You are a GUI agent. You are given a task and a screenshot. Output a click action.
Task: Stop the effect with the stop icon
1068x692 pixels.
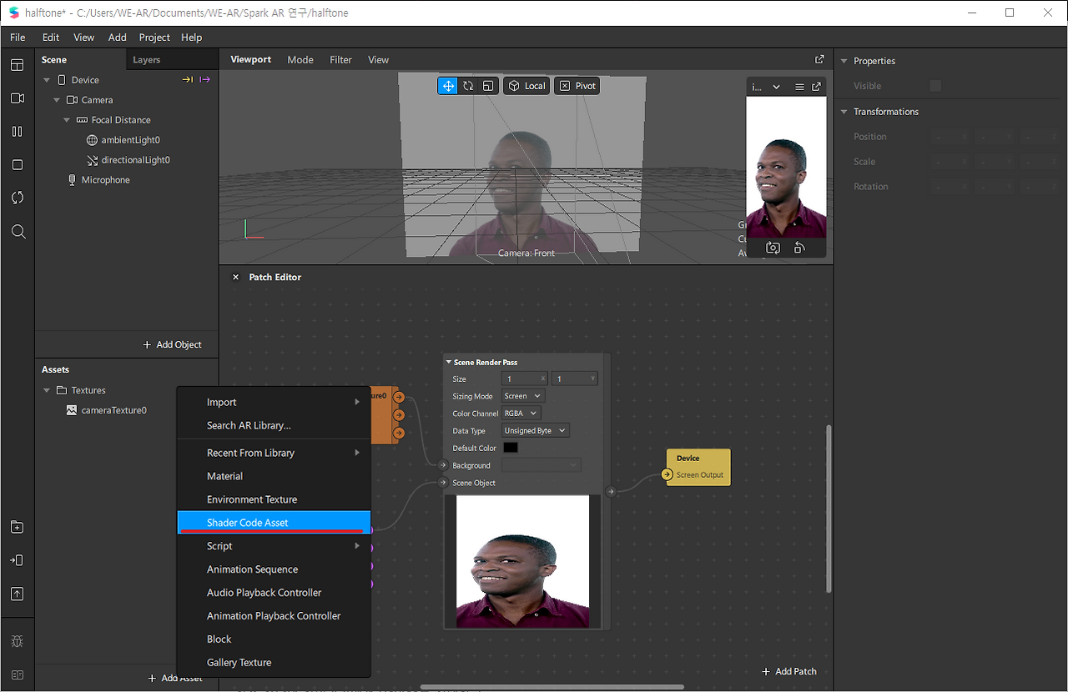pyautogui.click(x=18, y=165)
